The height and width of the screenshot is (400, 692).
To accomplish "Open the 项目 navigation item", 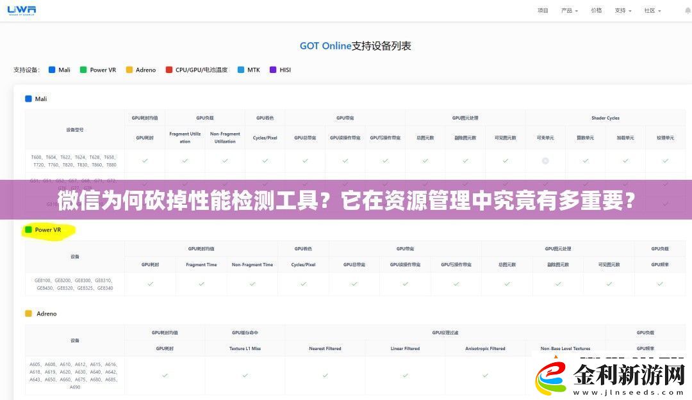I will coord(543,11).
